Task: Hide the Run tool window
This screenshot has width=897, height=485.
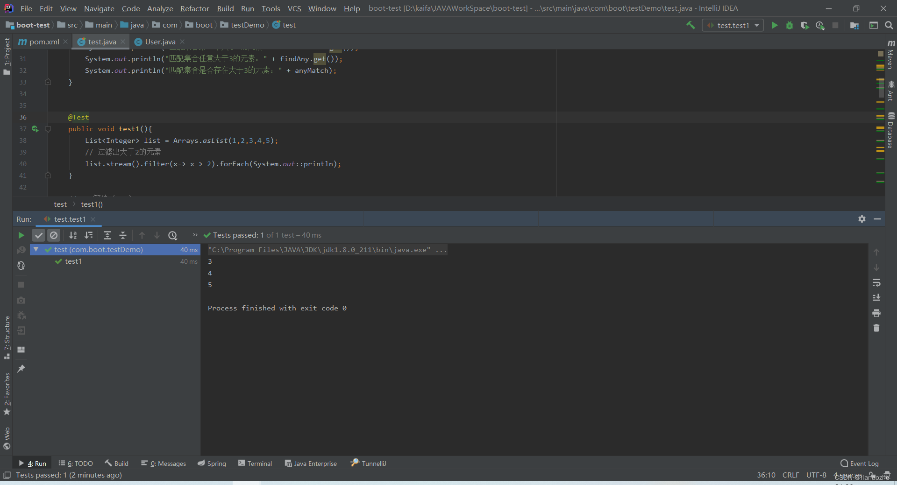Action: (877, 219)
